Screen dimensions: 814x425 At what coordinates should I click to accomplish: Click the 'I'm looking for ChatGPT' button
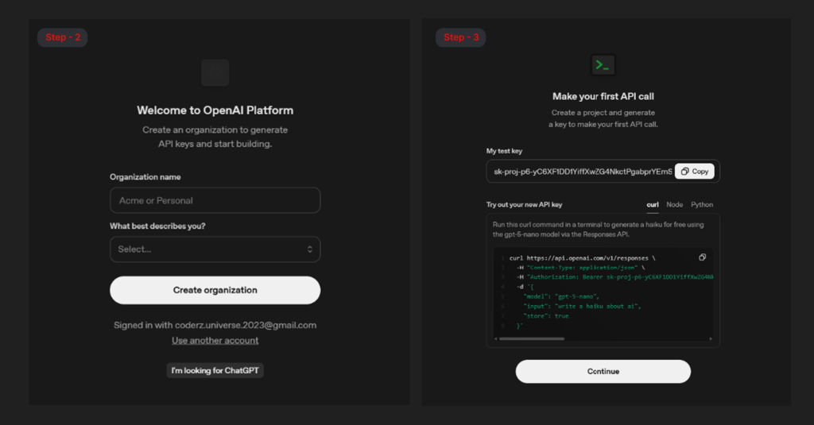(x=215, y=370)
